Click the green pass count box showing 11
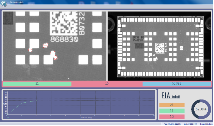 (x=172, y=111)
